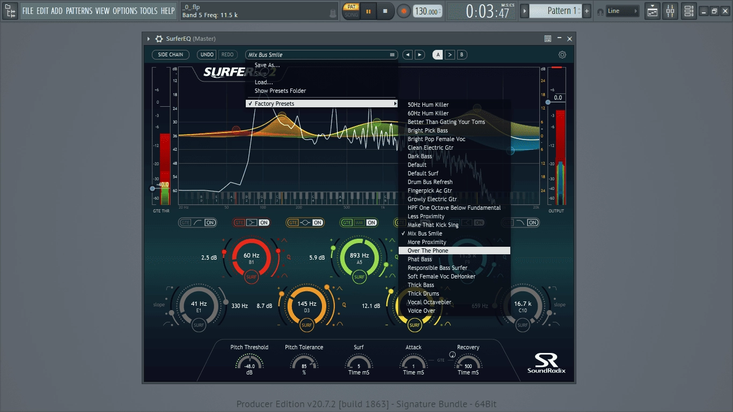Switch to state B
This screenshot has height=412, width=733.
click(x=461, y=55)
